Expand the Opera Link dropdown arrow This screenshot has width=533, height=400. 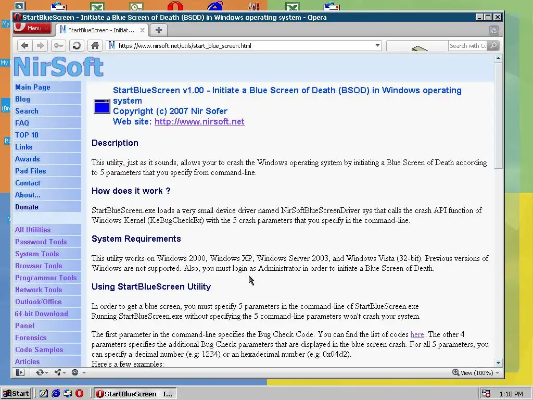click(x=46, y=373)
